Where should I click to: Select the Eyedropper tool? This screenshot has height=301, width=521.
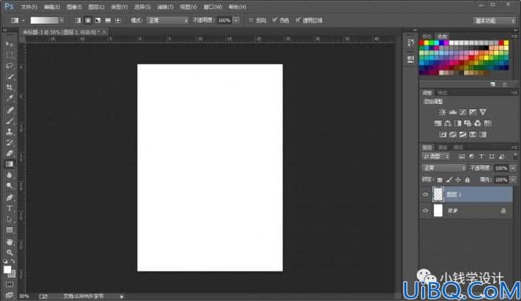coord(10,98)
